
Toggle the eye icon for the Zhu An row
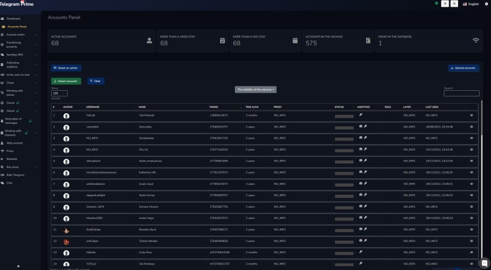click(472, 149)
